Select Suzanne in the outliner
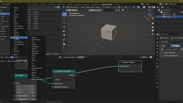This screenshot has width=183, height=103. pyautogui.click(x=168, y=17)
